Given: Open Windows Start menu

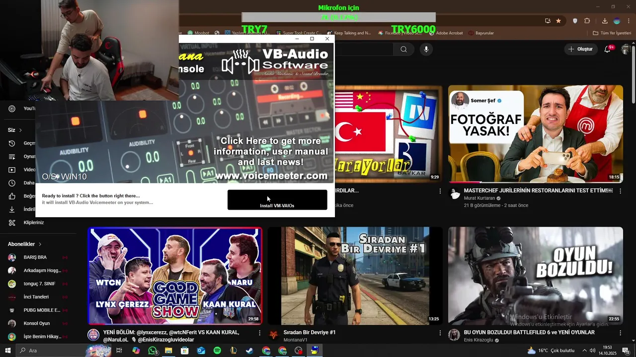Looking at the screenshot, I should tap(7, 351).
